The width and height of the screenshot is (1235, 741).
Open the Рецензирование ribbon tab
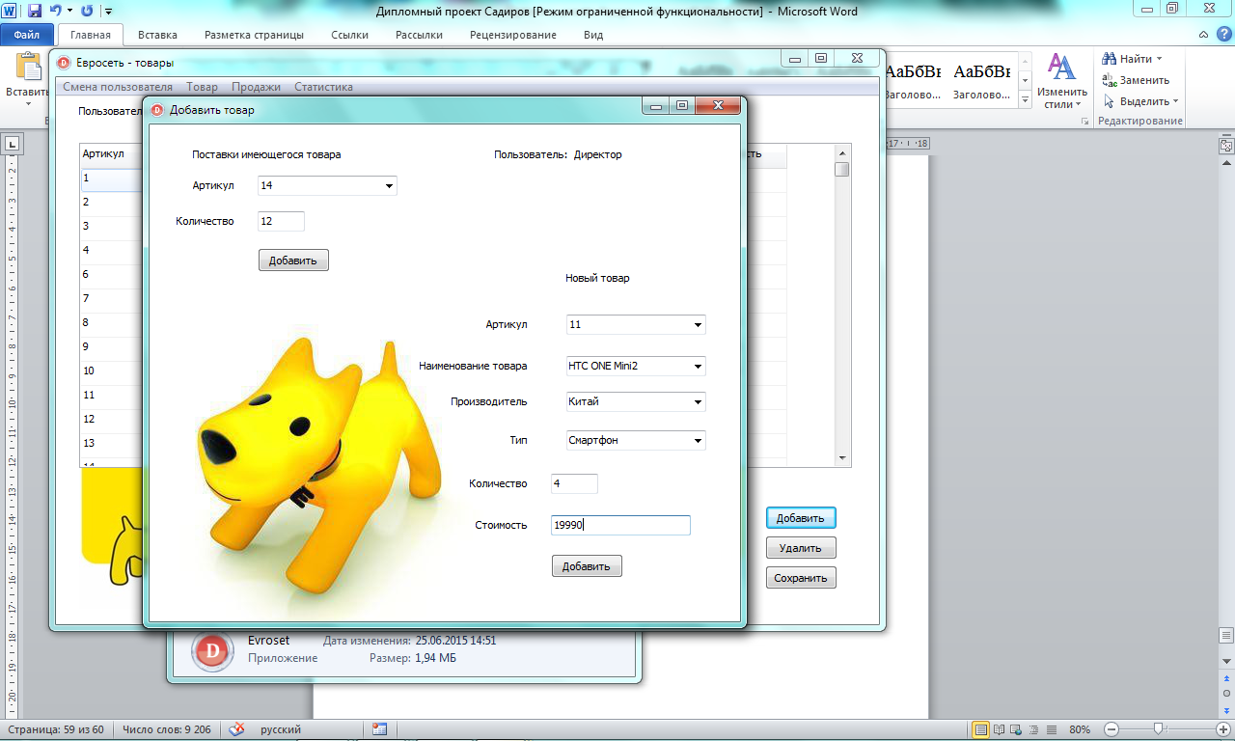coord(513,35)
